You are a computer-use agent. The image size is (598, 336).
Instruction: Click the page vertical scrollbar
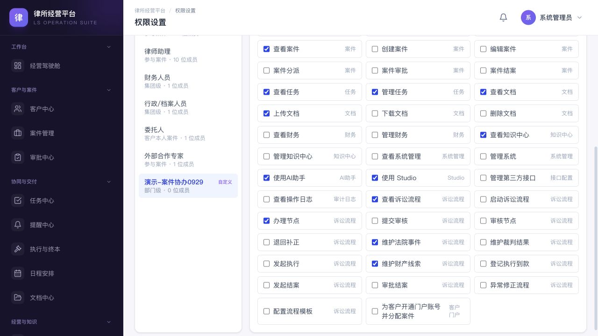click(x=595, y=238)
